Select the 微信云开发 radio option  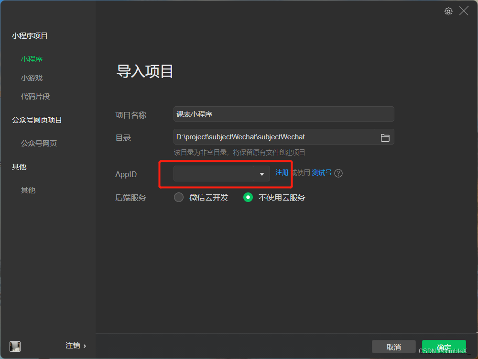pyautogui.click(x=179, y=197)
